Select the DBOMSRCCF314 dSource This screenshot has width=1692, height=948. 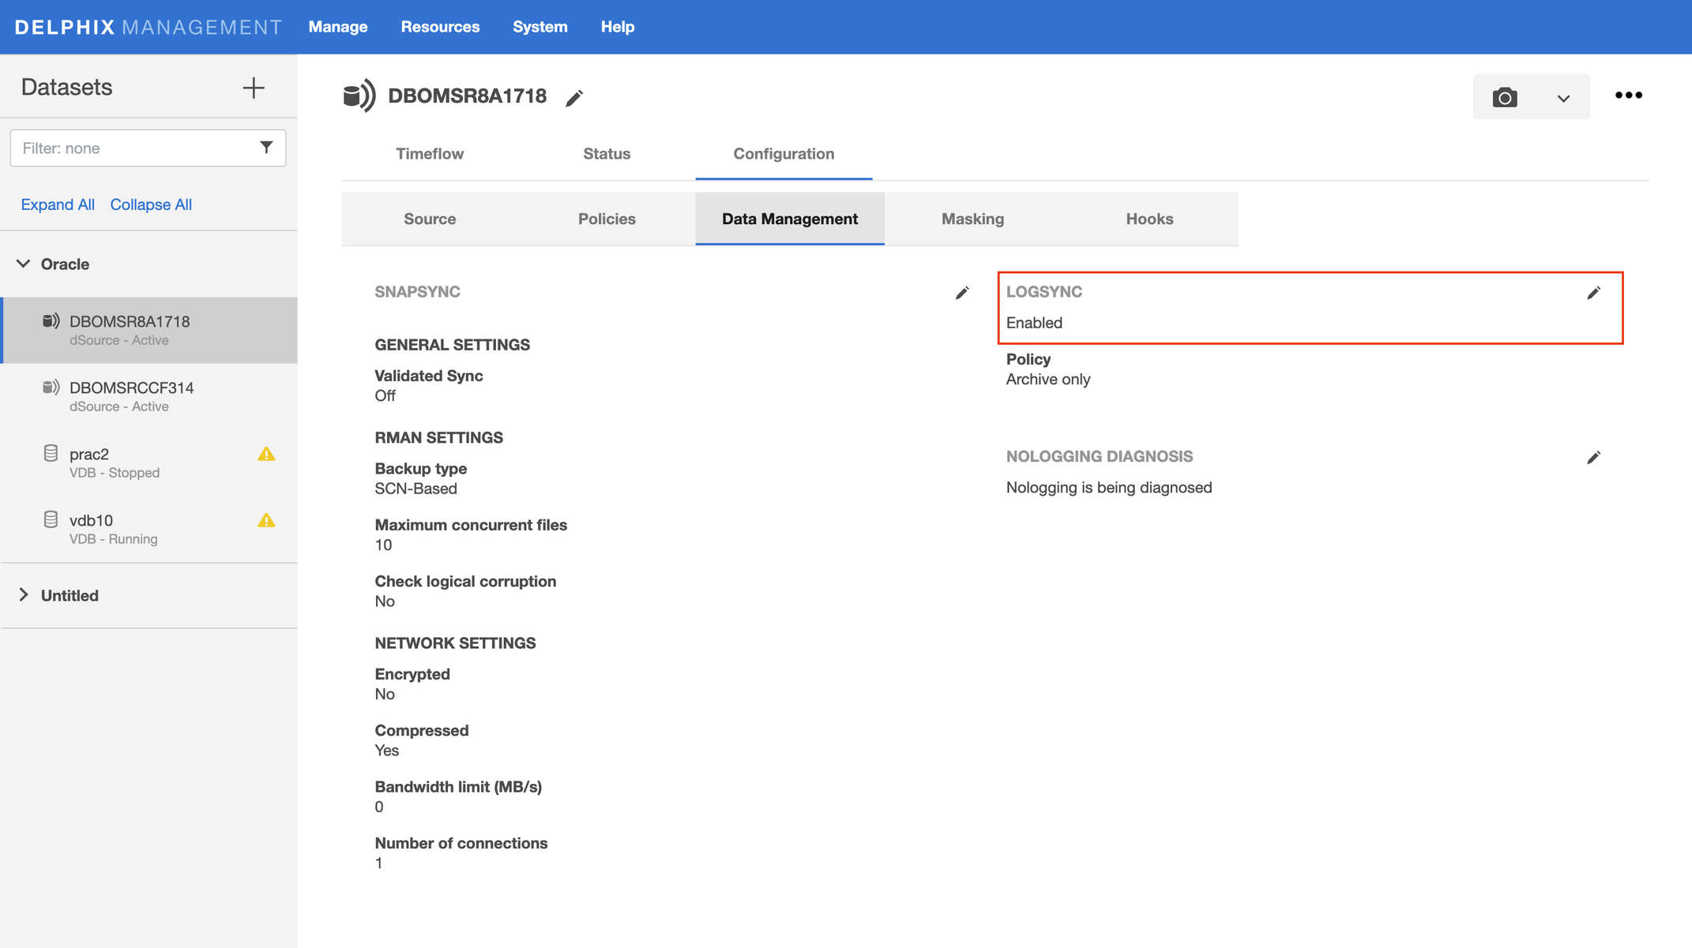pyautogui.click(x=131, y=396)
